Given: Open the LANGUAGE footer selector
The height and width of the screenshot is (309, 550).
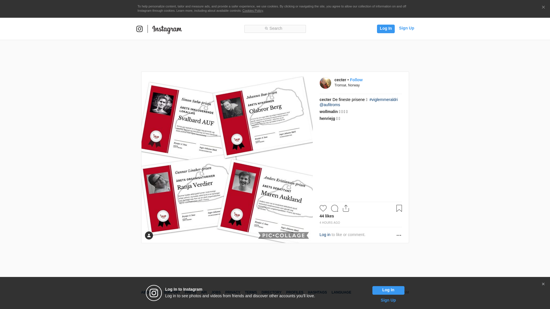Looking at the screenshot, I should pyautogui.click(x=341, y=292).
